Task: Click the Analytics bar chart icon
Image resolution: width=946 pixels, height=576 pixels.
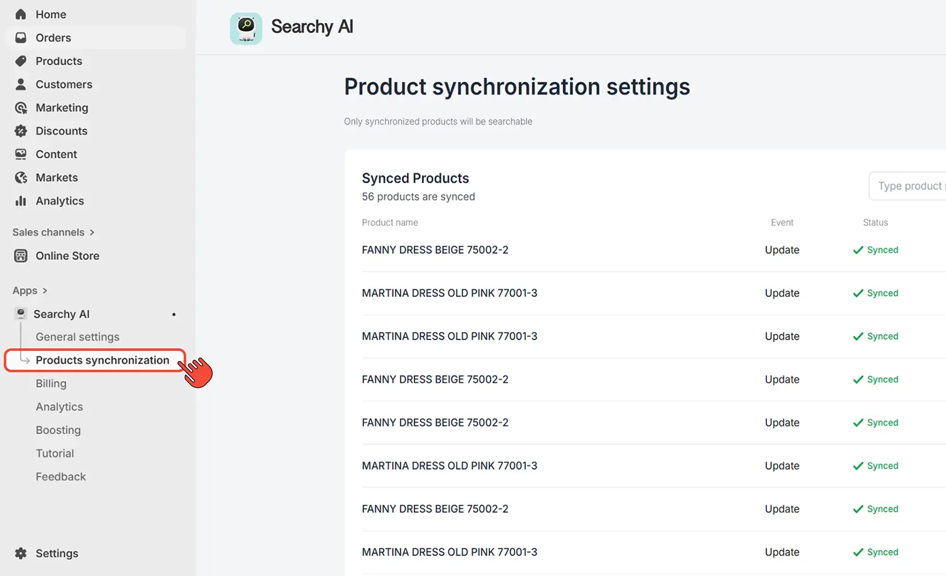Action: click(21, 201)
